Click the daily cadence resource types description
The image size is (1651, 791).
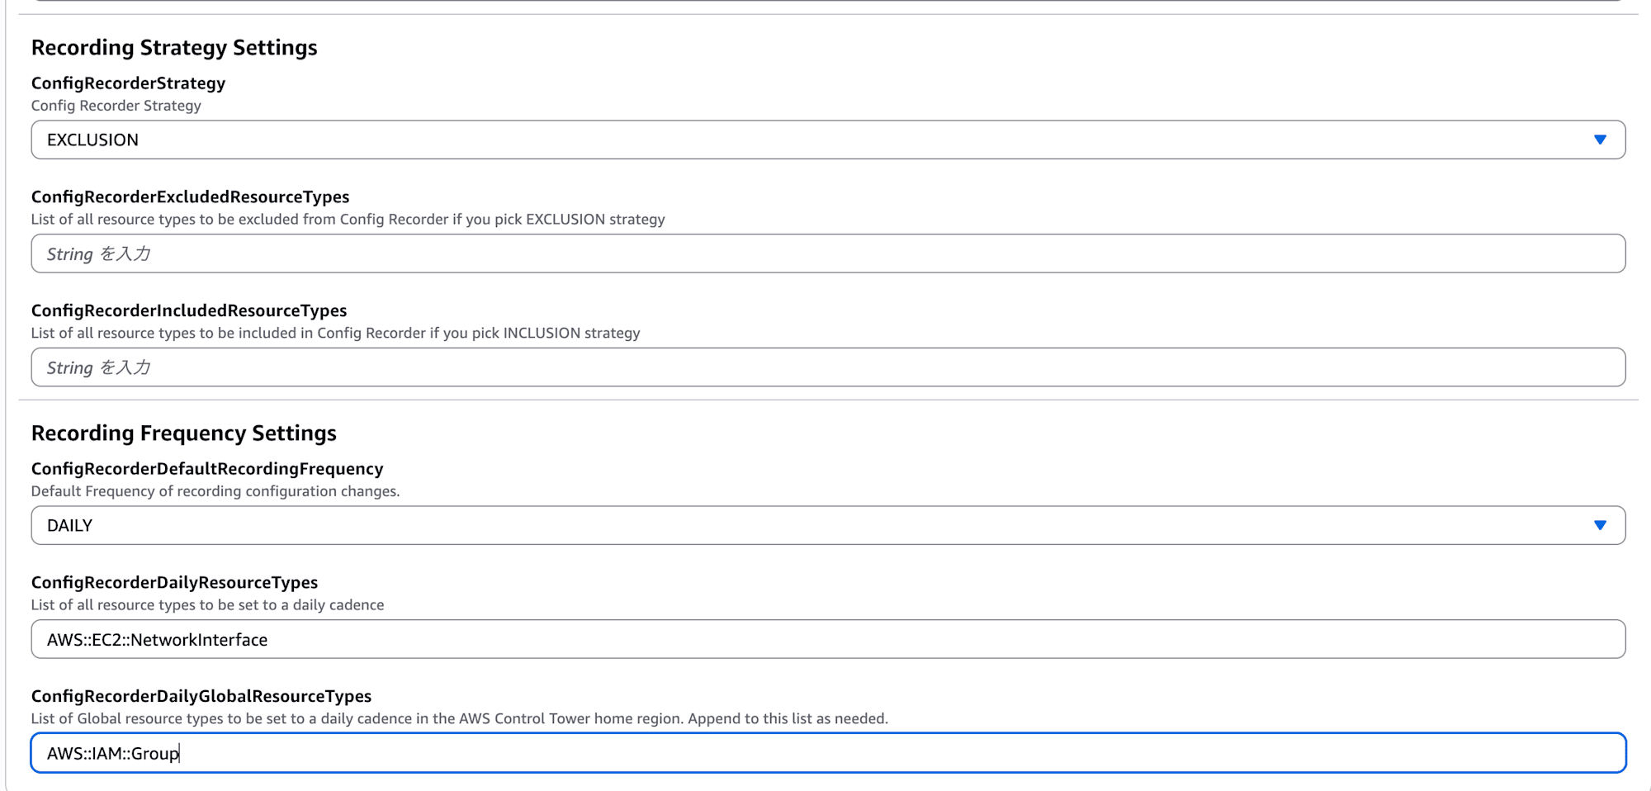click(207, 605)
